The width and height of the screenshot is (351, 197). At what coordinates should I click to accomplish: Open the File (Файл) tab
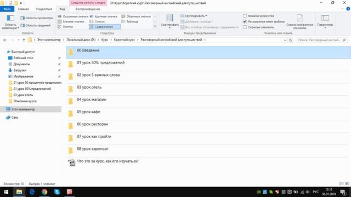pos(7,9)
